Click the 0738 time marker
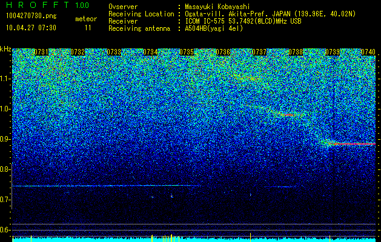 click(296, 52)
